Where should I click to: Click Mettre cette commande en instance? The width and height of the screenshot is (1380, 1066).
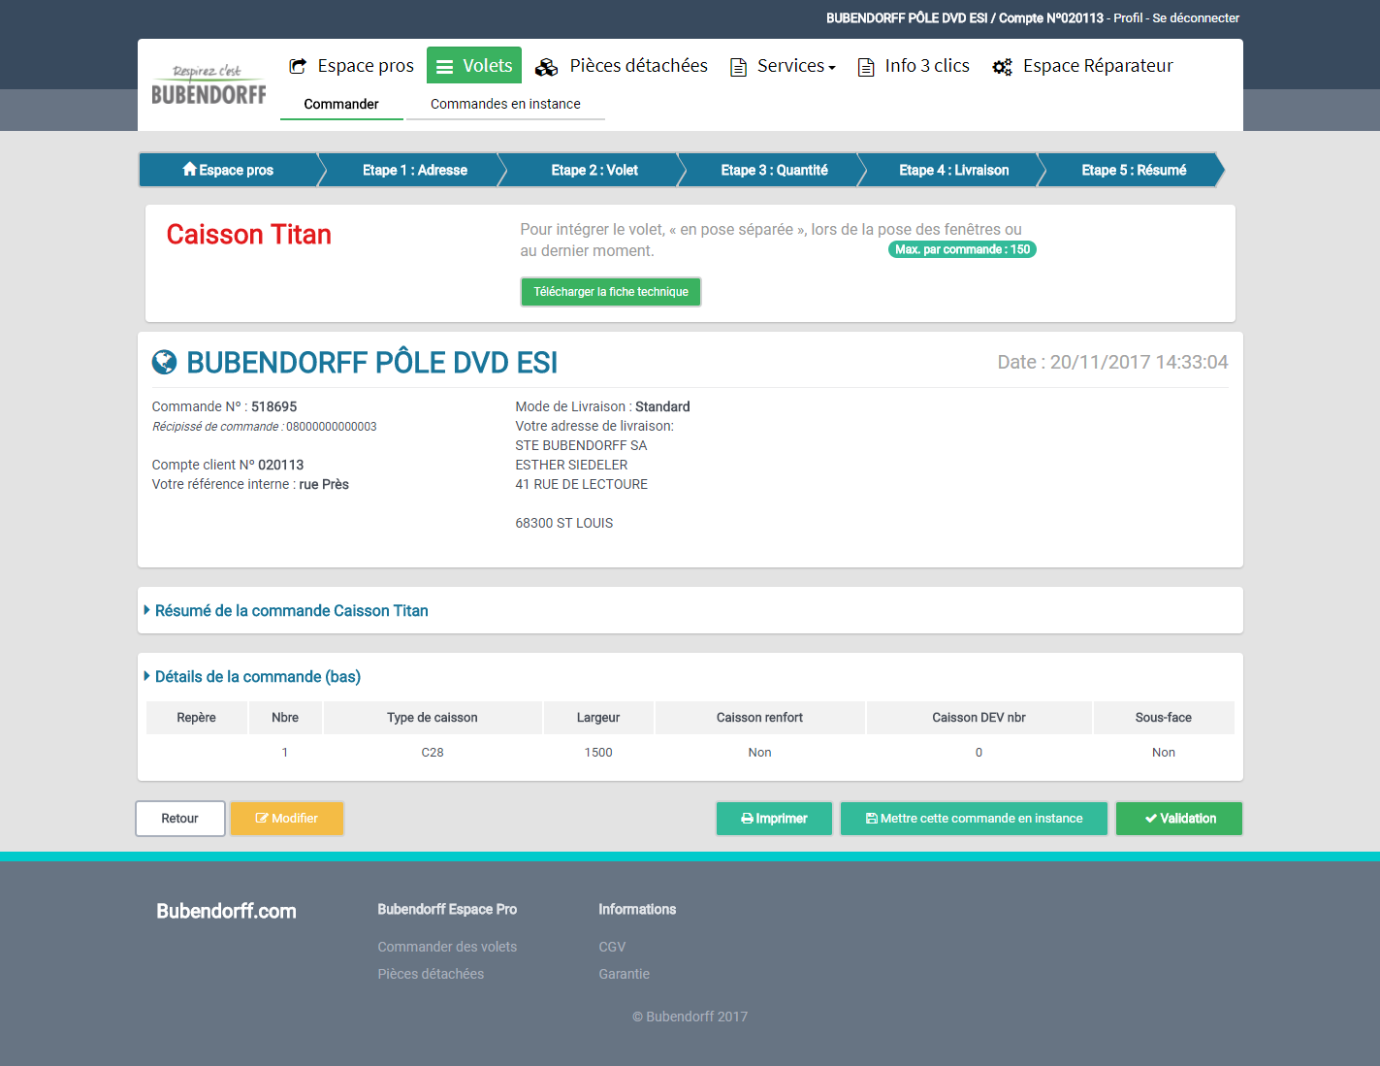974,819
